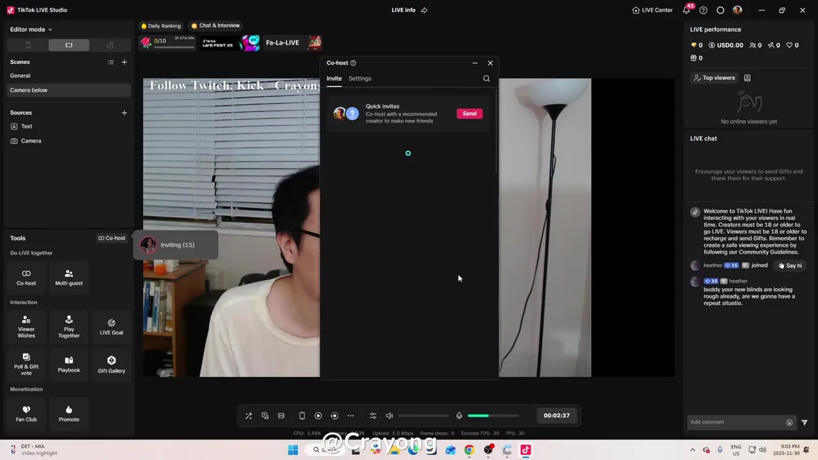Click the phone orientation icon in toolbar
The image size is (818, 460).
[x=302, y=416]
